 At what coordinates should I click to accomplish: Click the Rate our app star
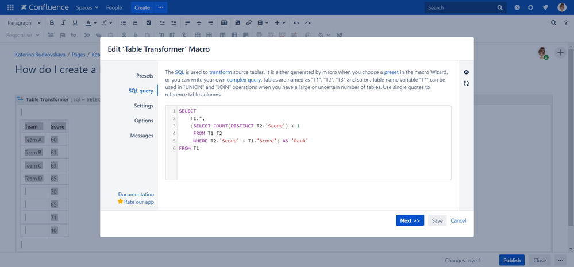[121, 202]
